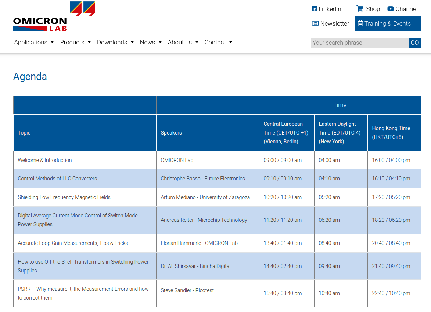This screenshot has height=312, width=431.
Task: Click the OMICRON Lab logo
Action: pyautogui.click(x=54, y=16)
